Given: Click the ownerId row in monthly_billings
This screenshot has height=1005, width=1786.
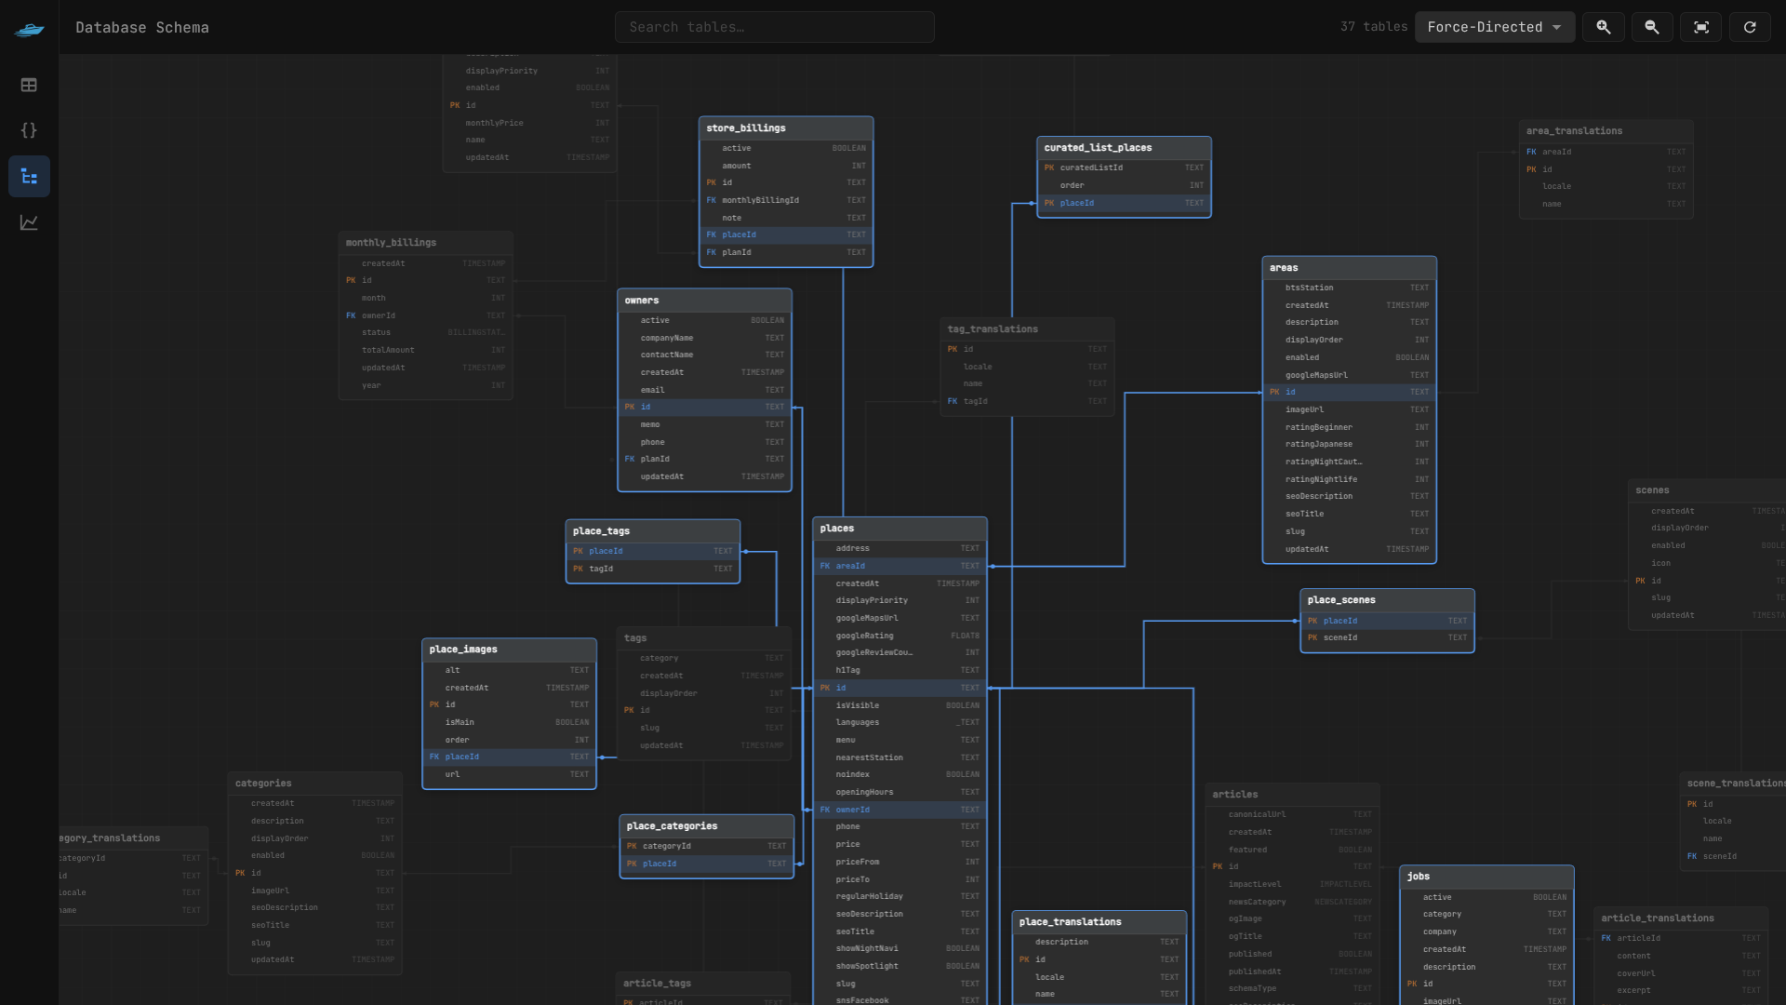Looking at the screenshot, I should point(426,315).
